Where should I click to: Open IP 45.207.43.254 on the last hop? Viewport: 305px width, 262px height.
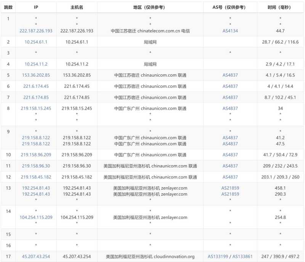(x=36, y=256)
